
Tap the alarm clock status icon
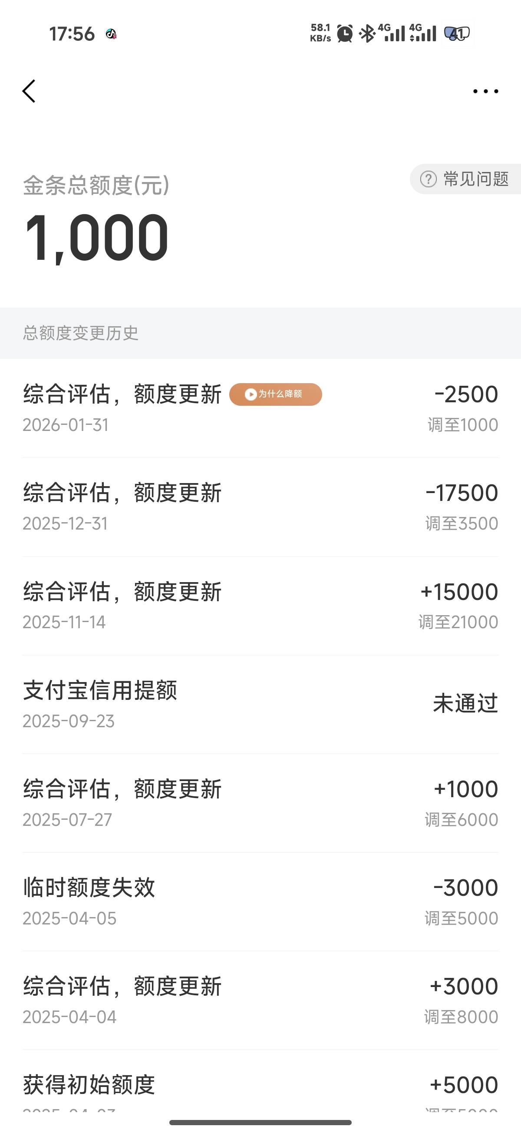345,33
